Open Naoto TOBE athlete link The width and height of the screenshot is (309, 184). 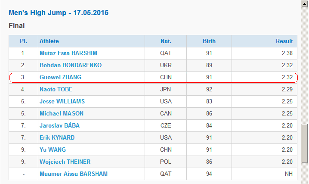tap(56, 89)
